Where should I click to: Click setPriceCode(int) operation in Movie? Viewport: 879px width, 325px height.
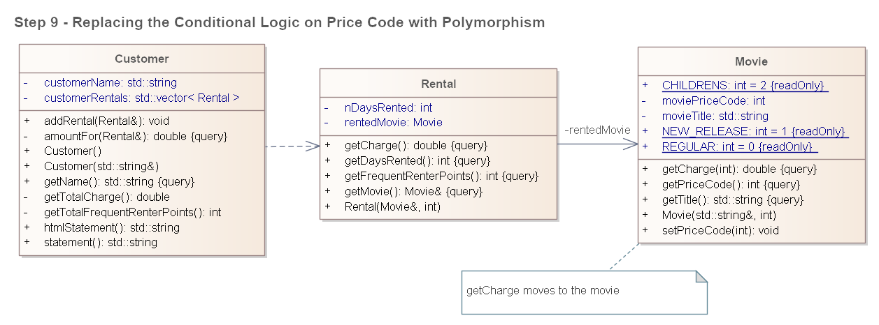click(x=720, y=230)
